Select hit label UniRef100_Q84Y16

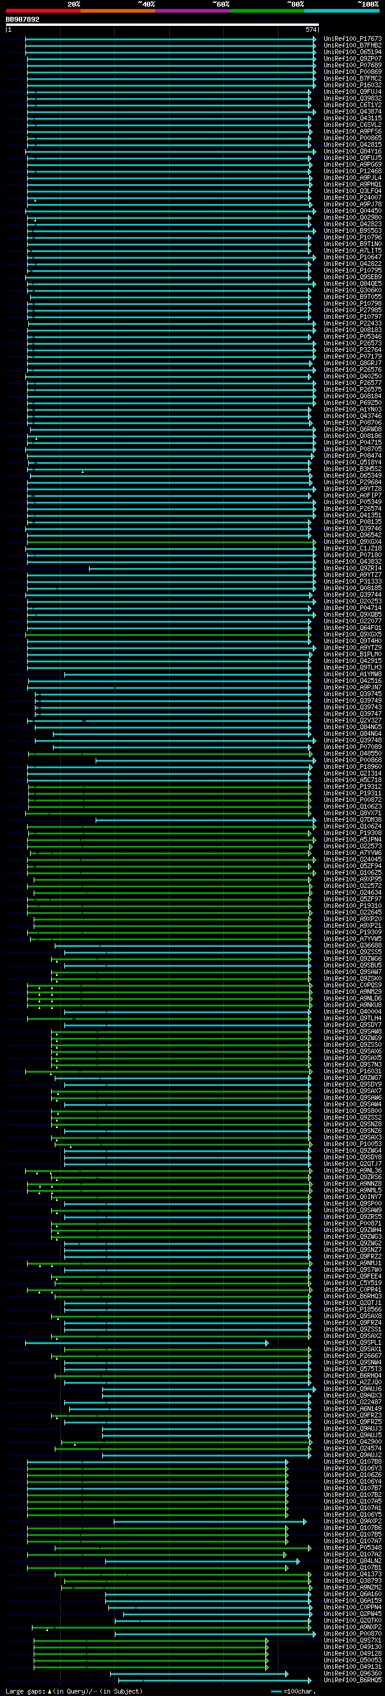coord(353,152)
